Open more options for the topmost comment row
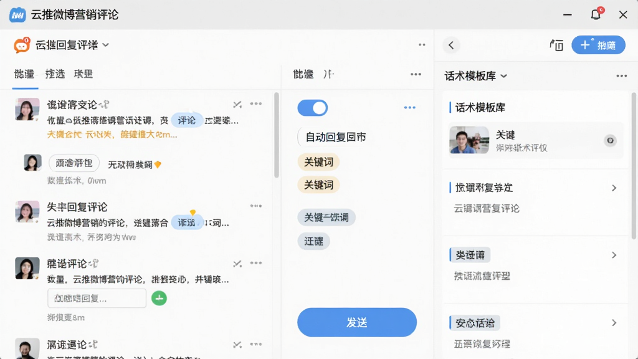Image resolution: width=638 pixels, height=359 pixels. tap(256, 104)
